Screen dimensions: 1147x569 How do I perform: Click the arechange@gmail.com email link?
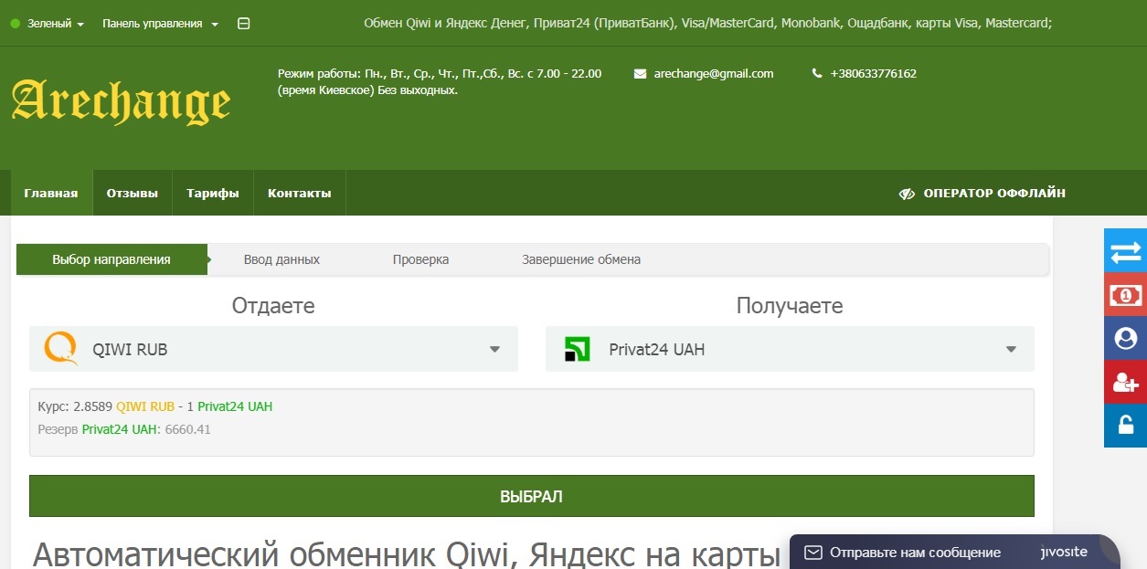[x=714, y=74]
